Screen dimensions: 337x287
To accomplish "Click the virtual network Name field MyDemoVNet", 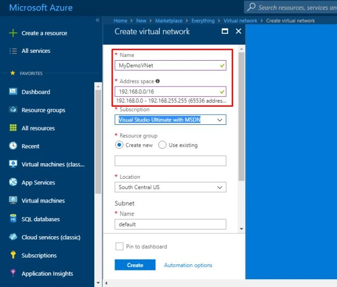I will point(170,65).
